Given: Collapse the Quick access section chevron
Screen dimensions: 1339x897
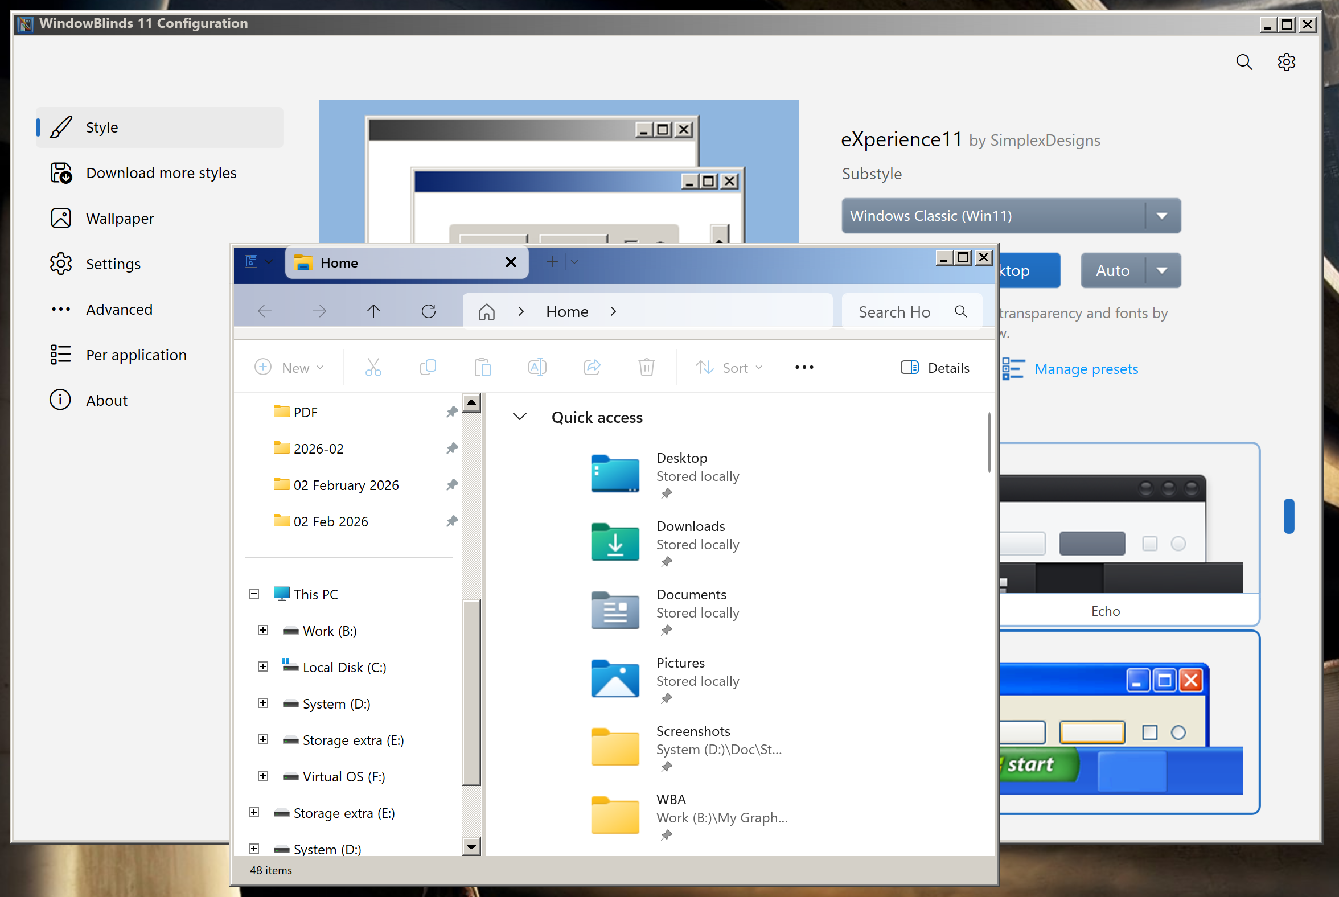Looking at the screenshot, I should [520, 417].
